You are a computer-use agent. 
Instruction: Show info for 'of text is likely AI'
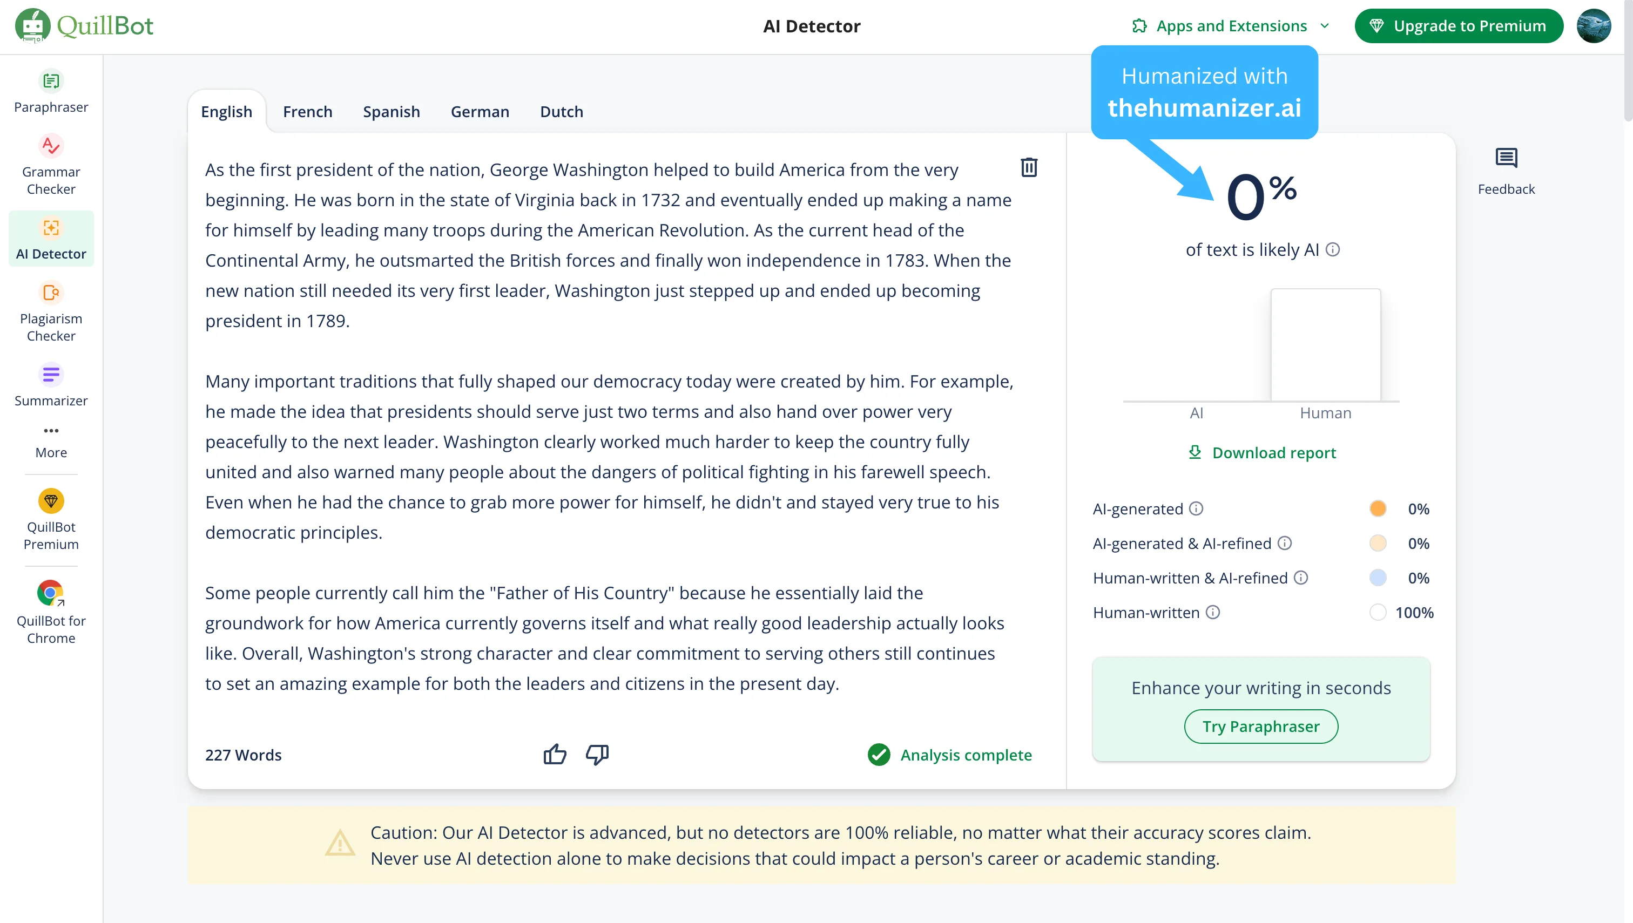(1333, 250)
